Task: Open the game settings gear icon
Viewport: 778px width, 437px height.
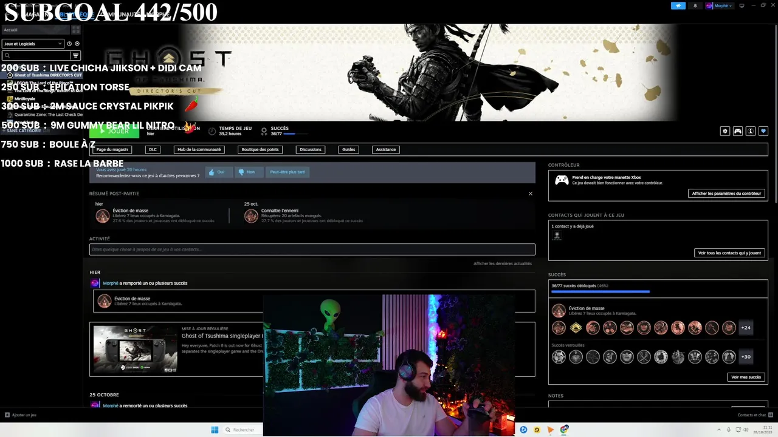Action: (725, 131)
